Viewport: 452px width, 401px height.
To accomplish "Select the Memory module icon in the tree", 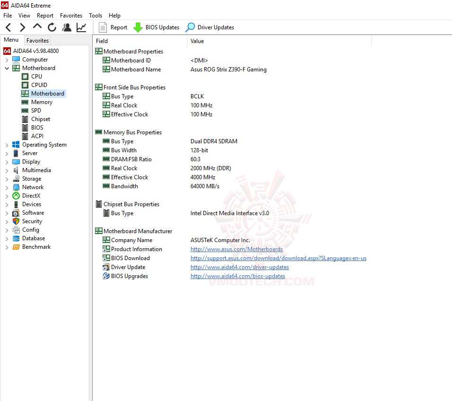I will coord(25,102).
